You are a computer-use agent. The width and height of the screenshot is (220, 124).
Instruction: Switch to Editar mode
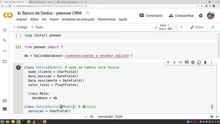coord(197,27)
